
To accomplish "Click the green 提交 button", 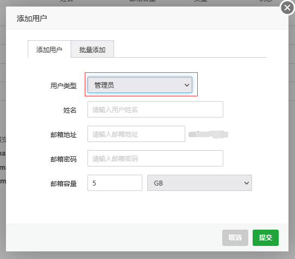I will tap(266, 238).
